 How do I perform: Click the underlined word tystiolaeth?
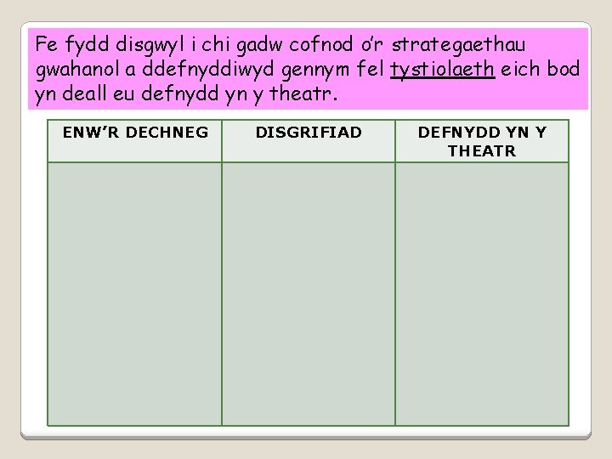[x=443, y=70]
